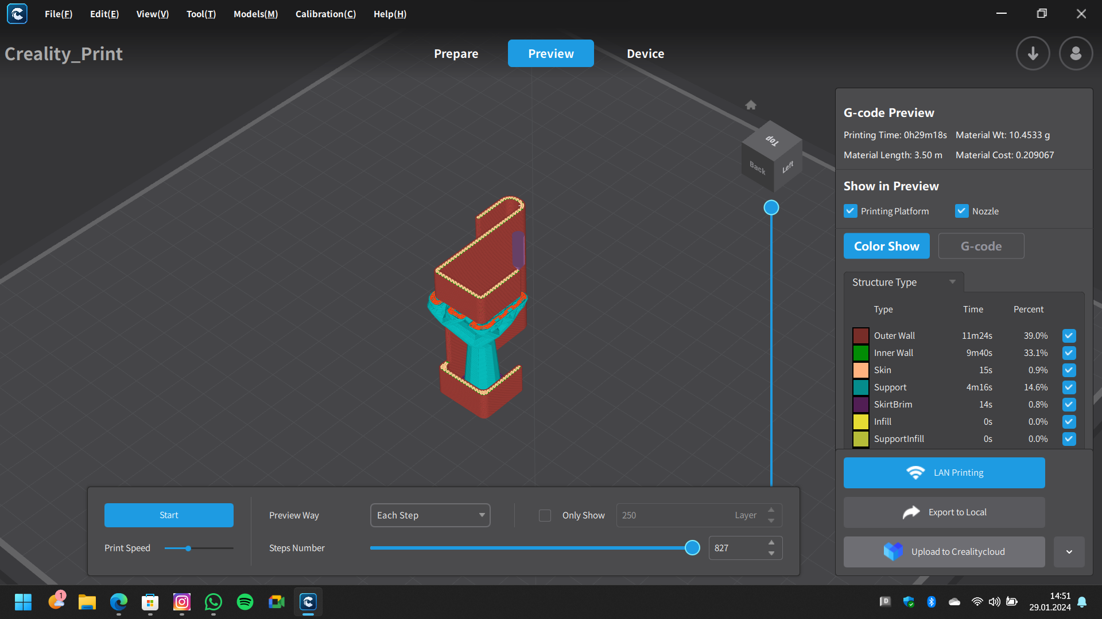Open the user account profile icon
Screen dimensions: 1102x619
coord(1076,54)
